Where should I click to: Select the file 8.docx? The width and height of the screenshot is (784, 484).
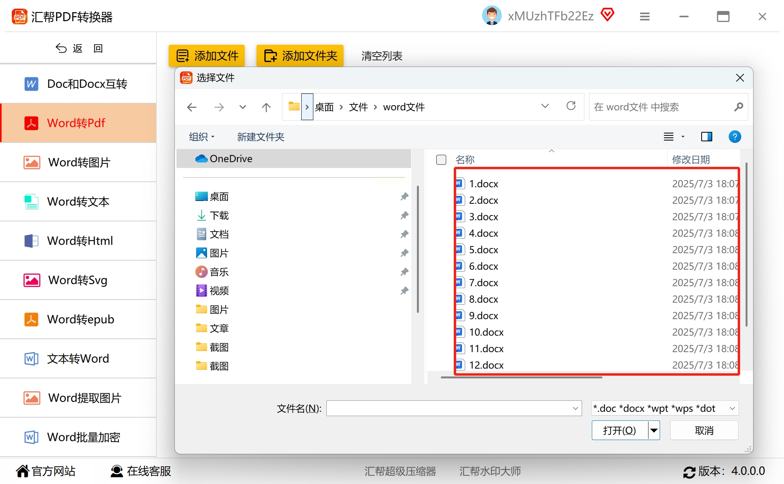pos(483,299)
